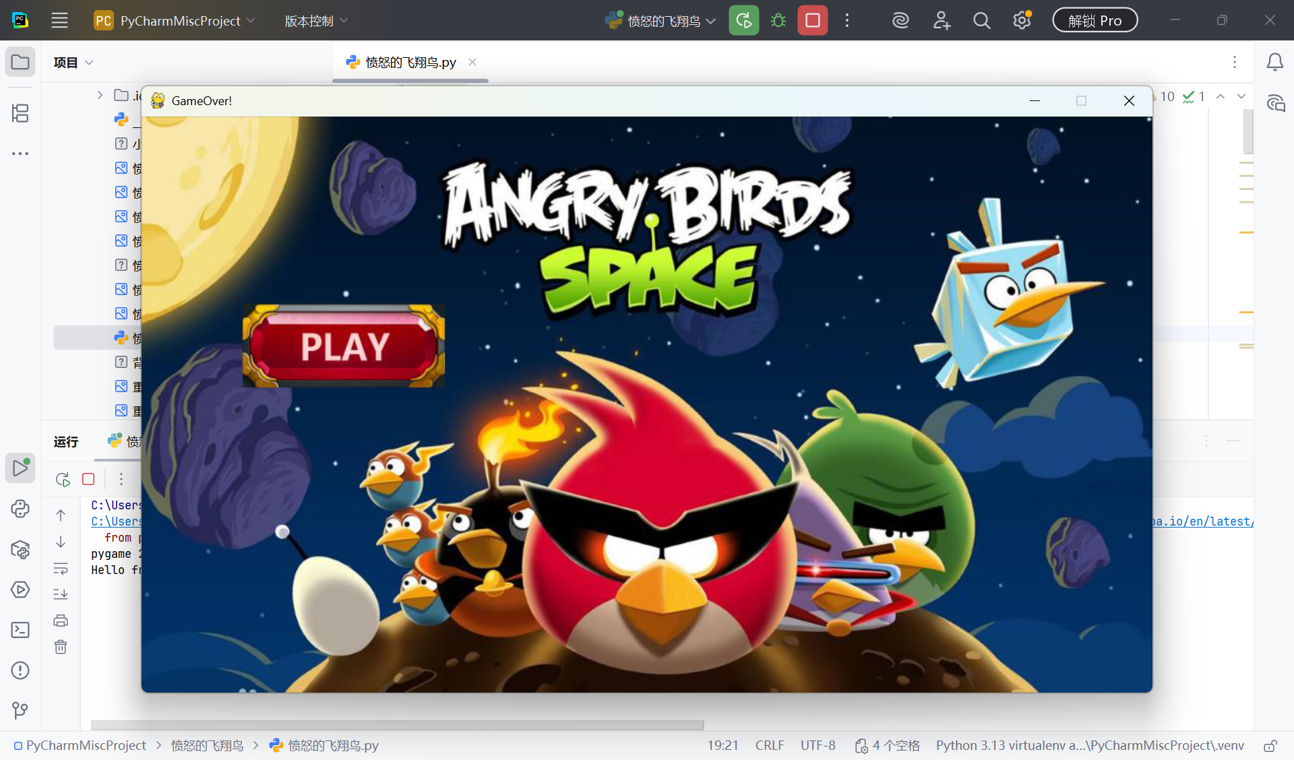
Task: Open the Terminal tool window
Action: [20, 630]
